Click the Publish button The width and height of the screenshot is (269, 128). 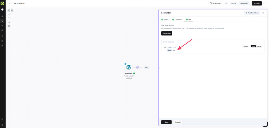coord(256,3)
